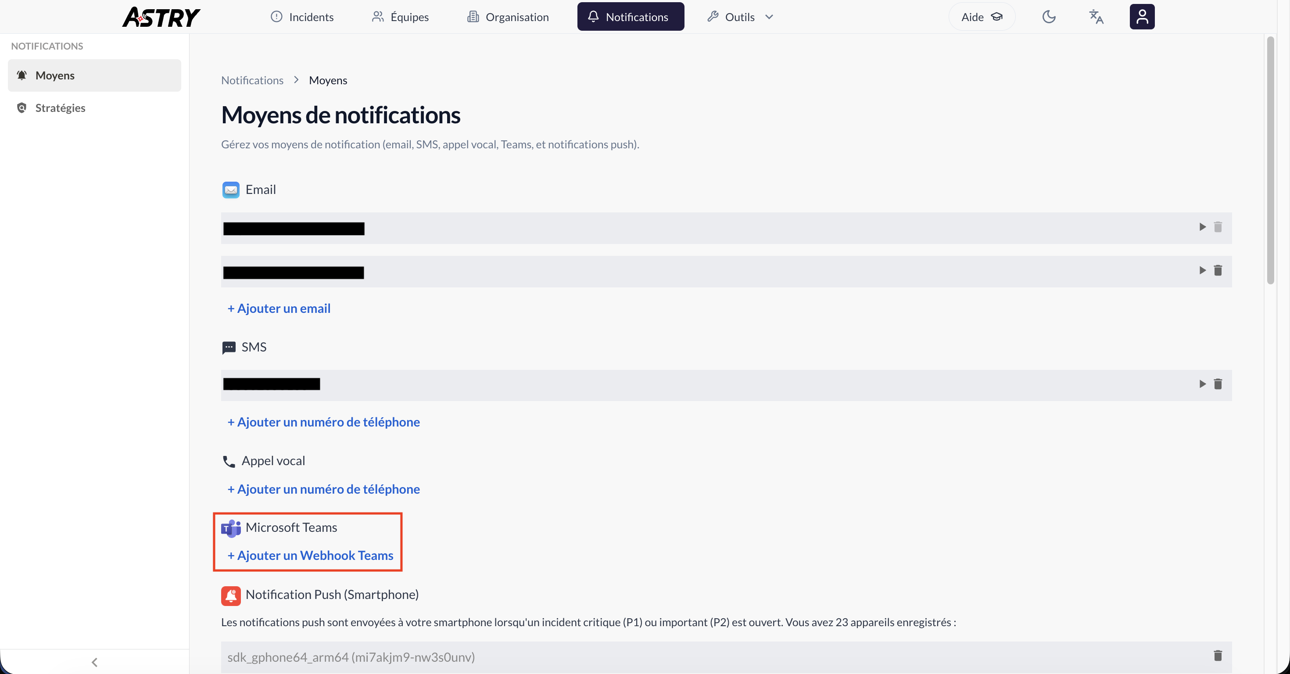Delete the sdk_gphone64 registered device
The height and width of the screenshot is (674, 1290).
coord(1218,656)
